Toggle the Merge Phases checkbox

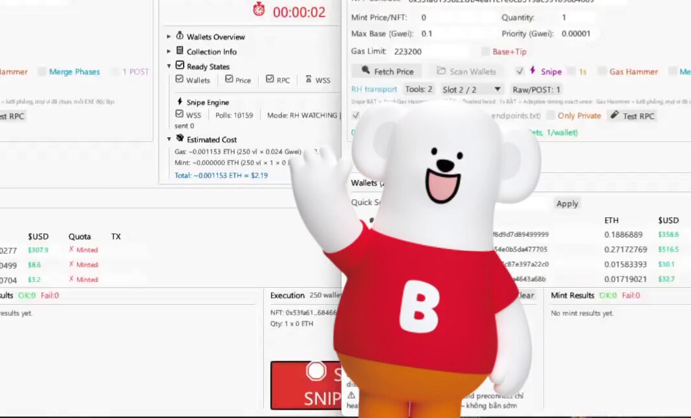[42, 71]
